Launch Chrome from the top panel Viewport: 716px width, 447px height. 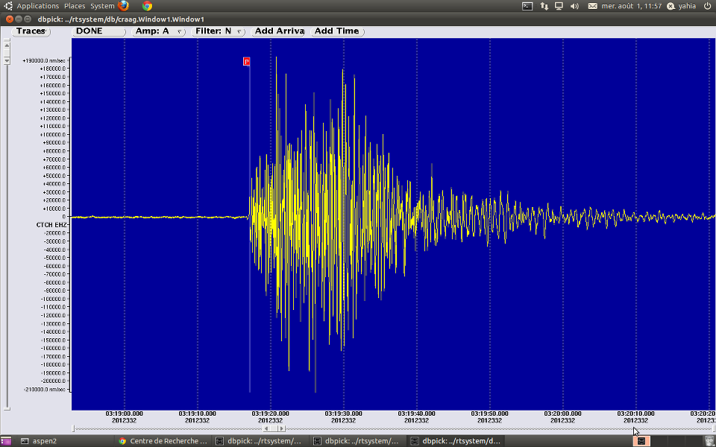click(x=148, y=5)
